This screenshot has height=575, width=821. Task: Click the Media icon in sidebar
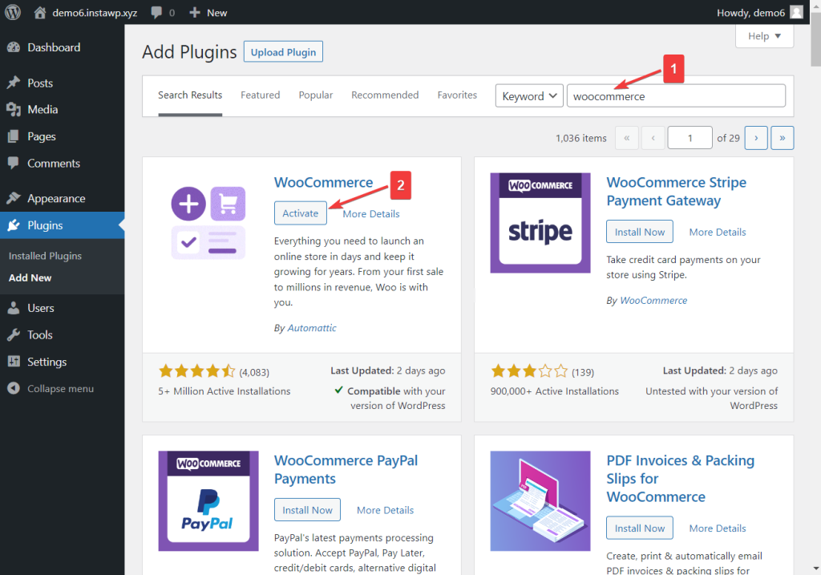[14, 109]
